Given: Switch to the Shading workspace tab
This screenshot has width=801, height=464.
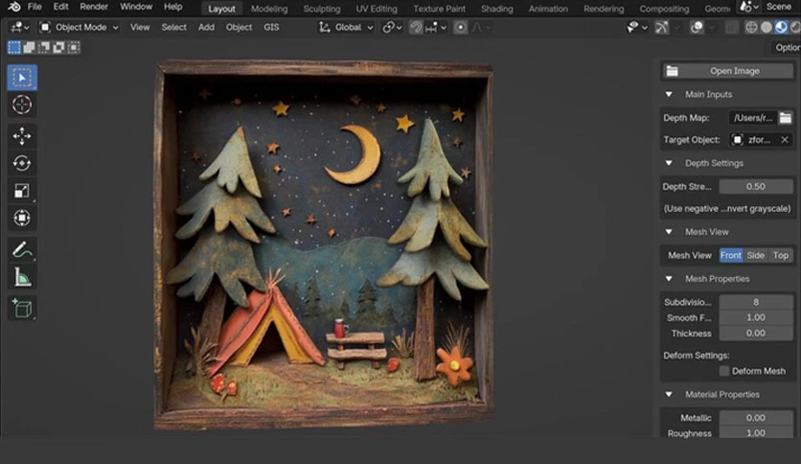Looking at the screenshot, I should [497, 9].
